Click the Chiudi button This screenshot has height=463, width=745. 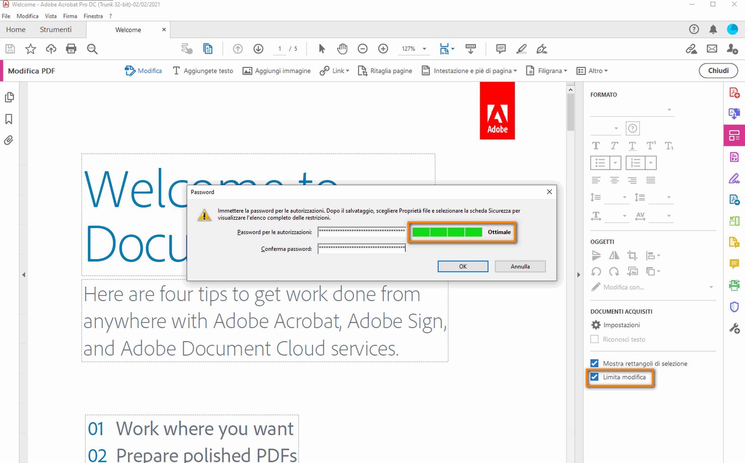click(x=718, y=71)
